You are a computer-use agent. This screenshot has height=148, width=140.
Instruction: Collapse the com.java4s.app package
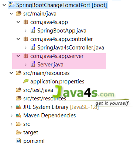(18, 22)
